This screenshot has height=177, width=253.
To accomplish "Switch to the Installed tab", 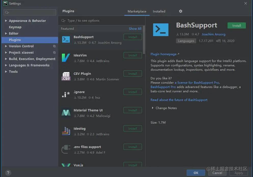I will pos(159,11).
